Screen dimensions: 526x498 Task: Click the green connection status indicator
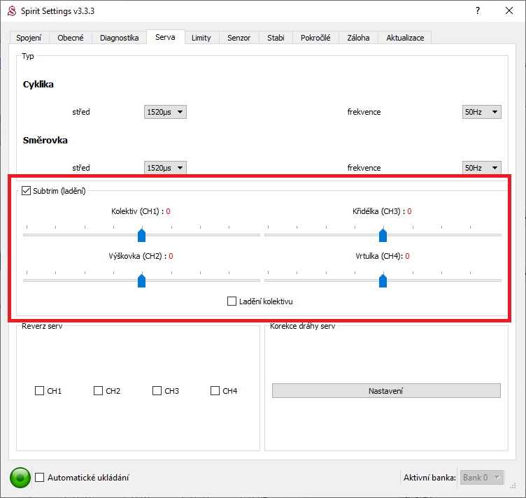pyautogui.click(x=20, y=478)
